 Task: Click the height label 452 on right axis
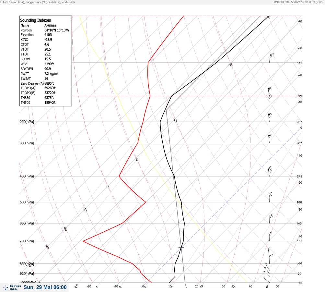click(x=299, y=63)
